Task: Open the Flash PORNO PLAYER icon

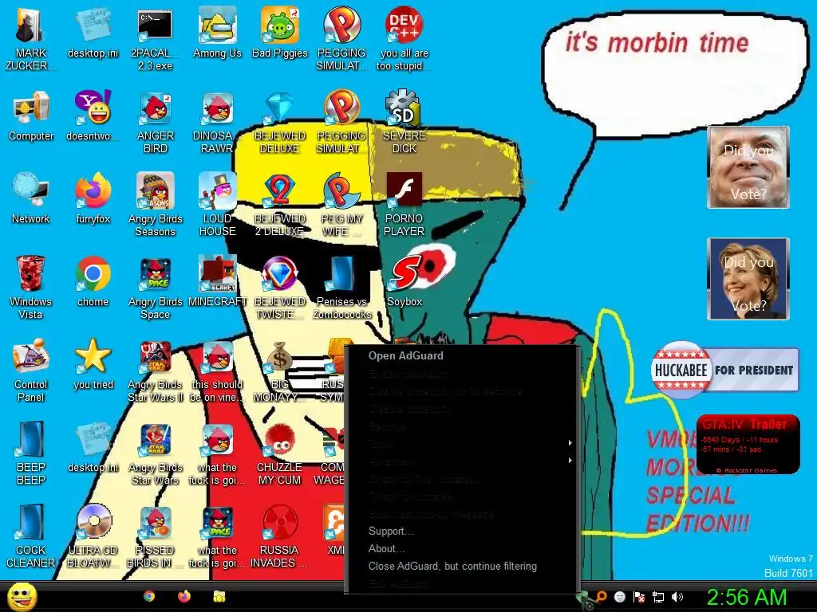Action: [x=404, y=205]
